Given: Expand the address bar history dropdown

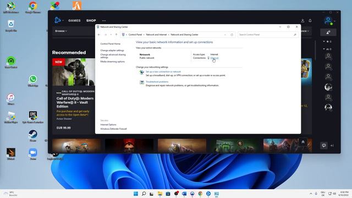Looking at the screenshot, I should click(225, 35).
